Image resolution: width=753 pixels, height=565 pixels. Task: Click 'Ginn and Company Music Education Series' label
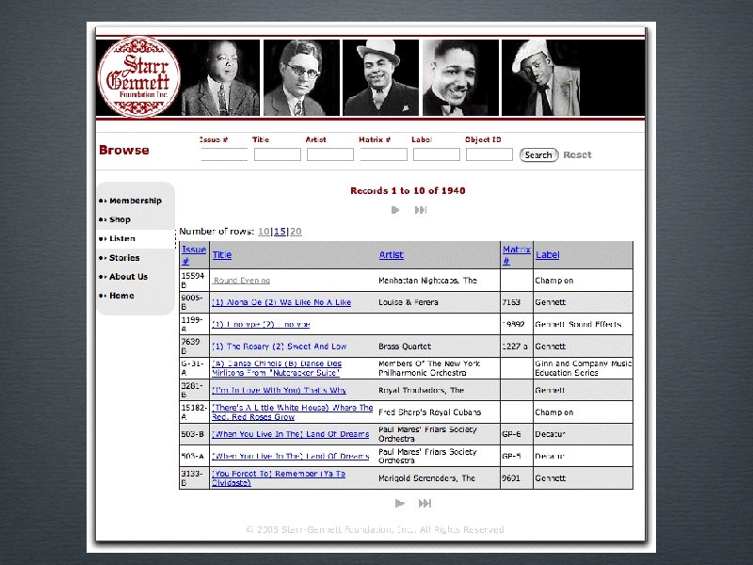pyautogui.click(x=583, y=368)
